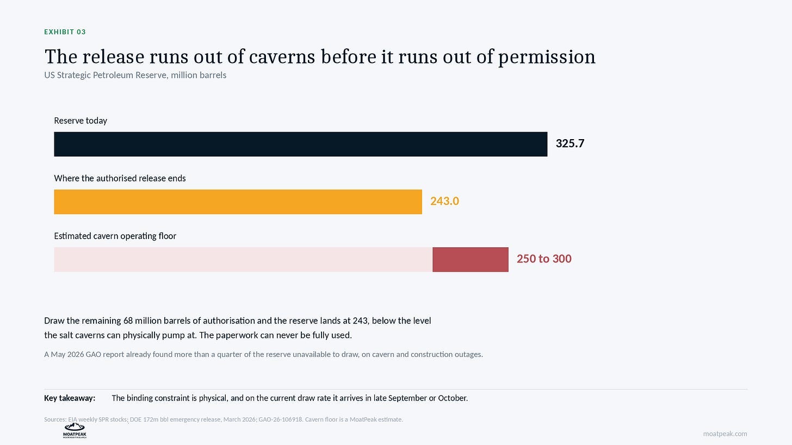Click the slide title about caverns and permission

click(320, 57)
